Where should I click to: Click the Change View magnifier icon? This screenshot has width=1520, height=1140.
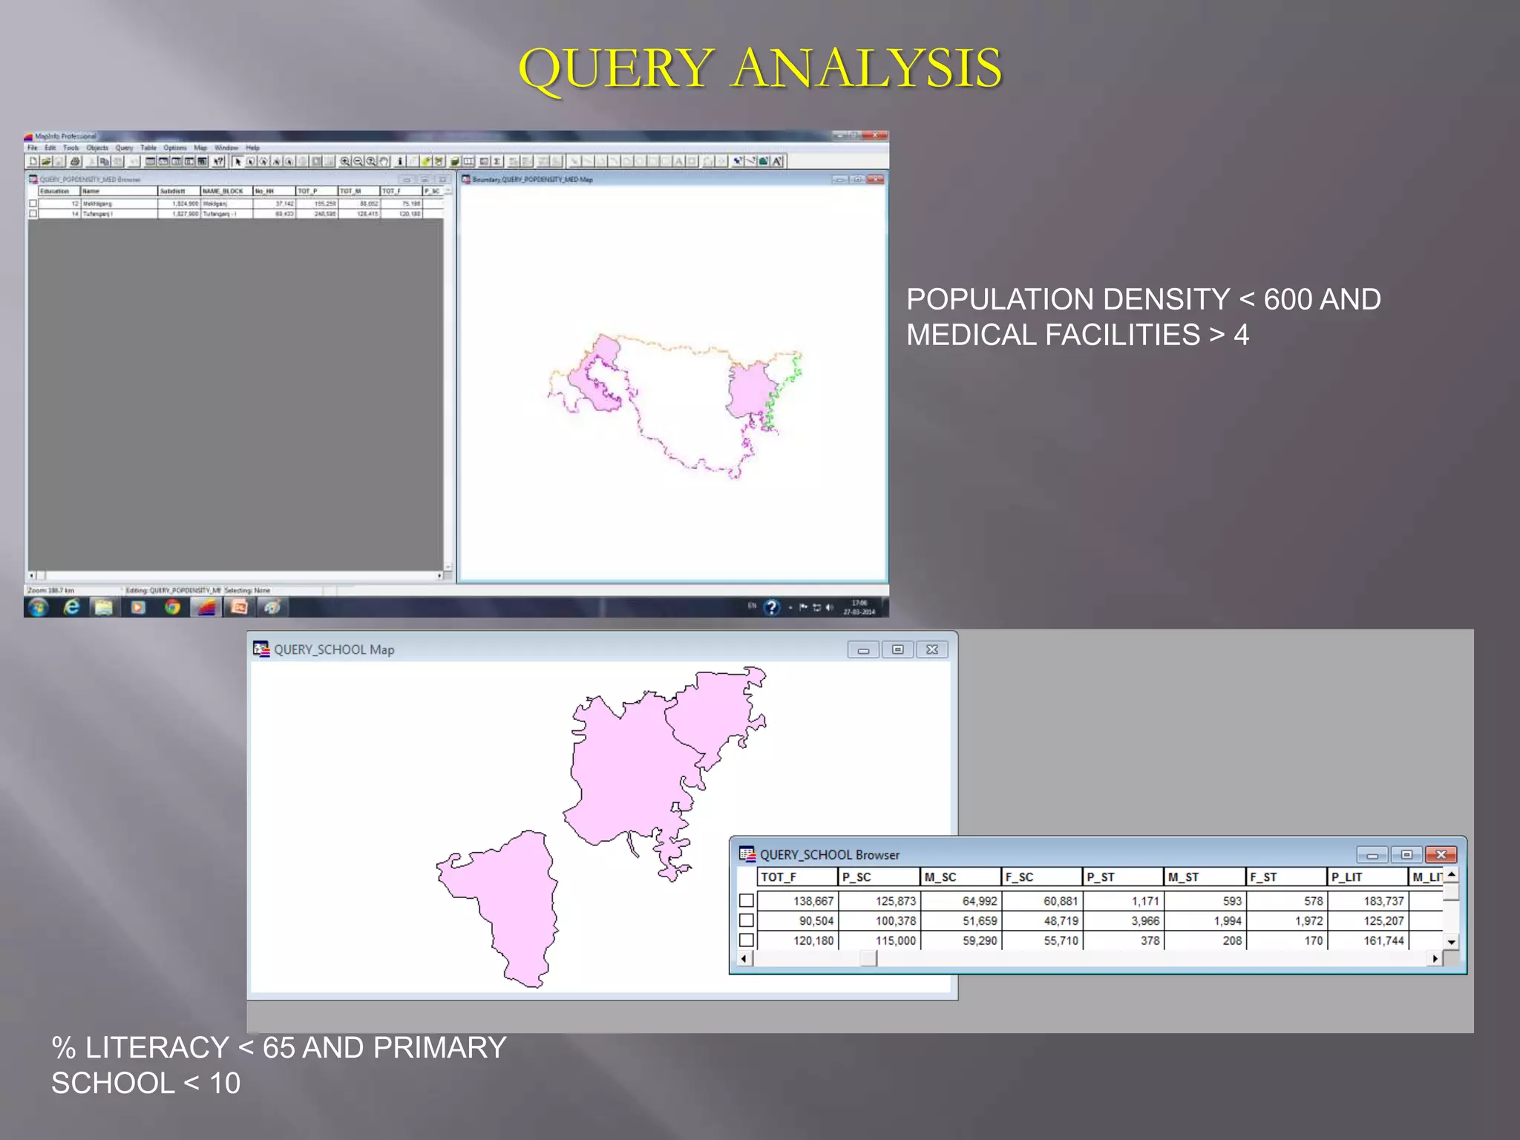371,161
